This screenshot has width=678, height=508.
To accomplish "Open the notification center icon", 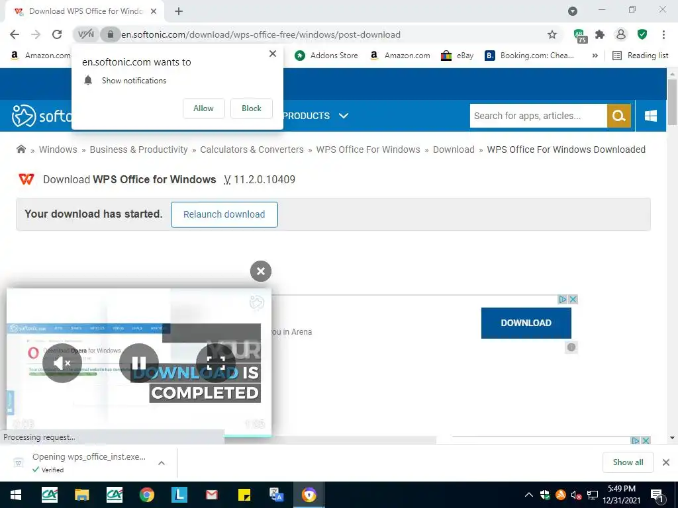I will [657, 496].
